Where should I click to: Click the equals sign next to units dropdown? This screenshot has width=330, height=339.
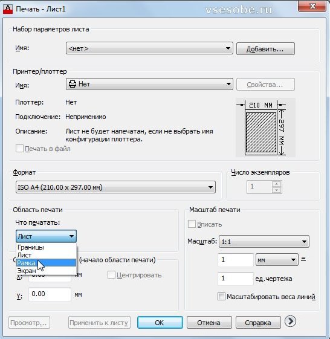(x=303, y=259)
